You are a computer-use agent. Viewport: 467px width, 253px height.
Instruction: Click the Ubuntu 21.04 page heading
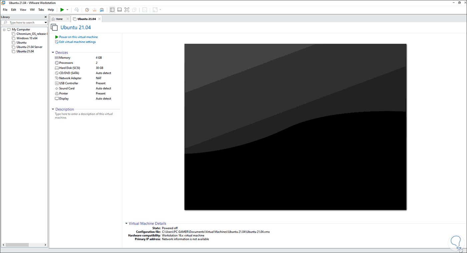(76, 28)
